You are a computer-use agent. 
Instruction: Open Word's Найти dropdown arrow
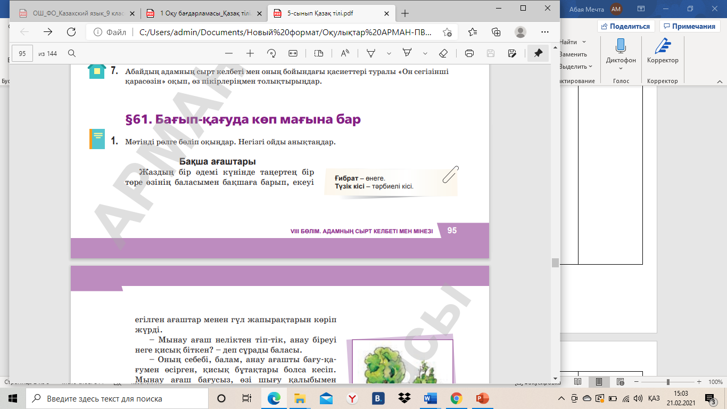[x=584, y=42]
